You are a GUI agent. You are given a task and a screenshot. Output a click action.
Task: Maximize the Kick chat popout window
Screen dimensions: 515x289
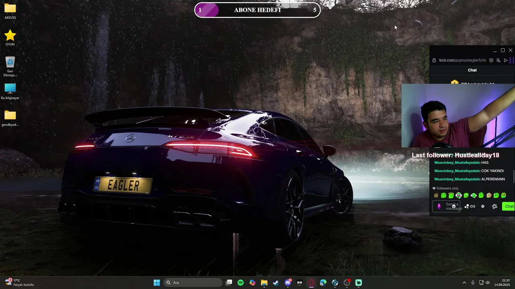tap(503, 51)
